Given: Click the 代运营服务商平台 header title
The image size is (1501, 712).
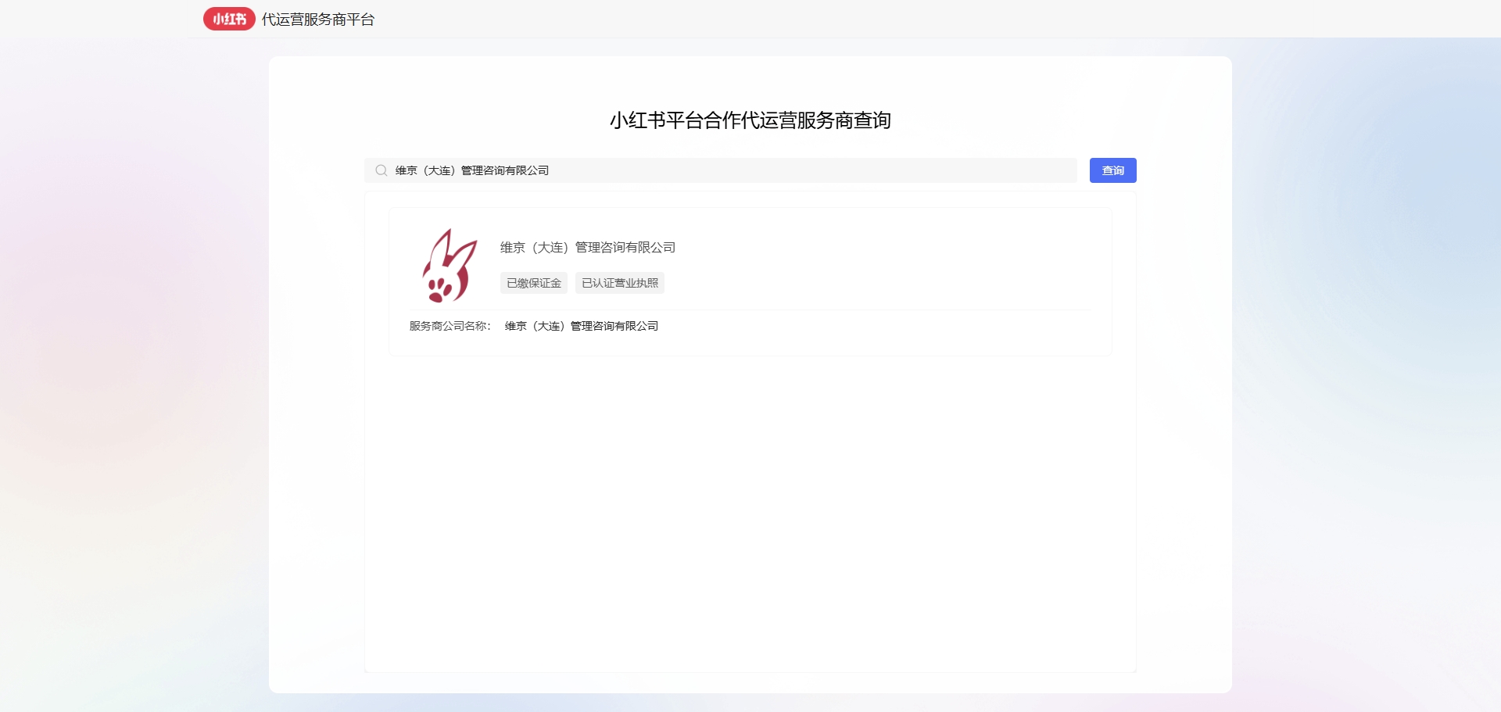Looking at the screenshot, I should (x=318, y=20).
